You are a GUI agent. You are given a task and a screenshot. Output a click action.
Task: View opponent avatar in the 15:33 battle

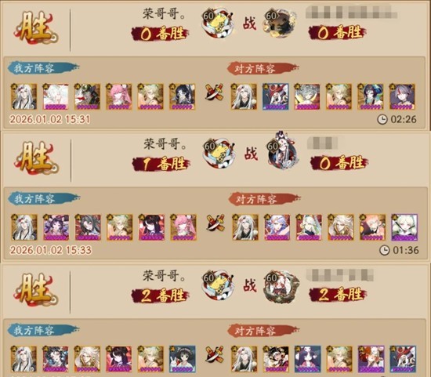click(282, 152)
